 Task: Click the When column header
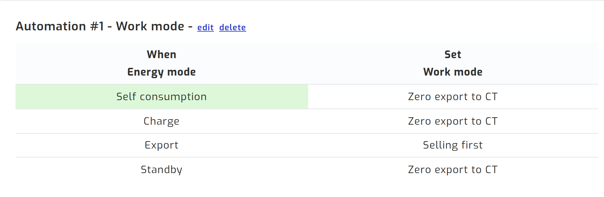coord(161,54)
